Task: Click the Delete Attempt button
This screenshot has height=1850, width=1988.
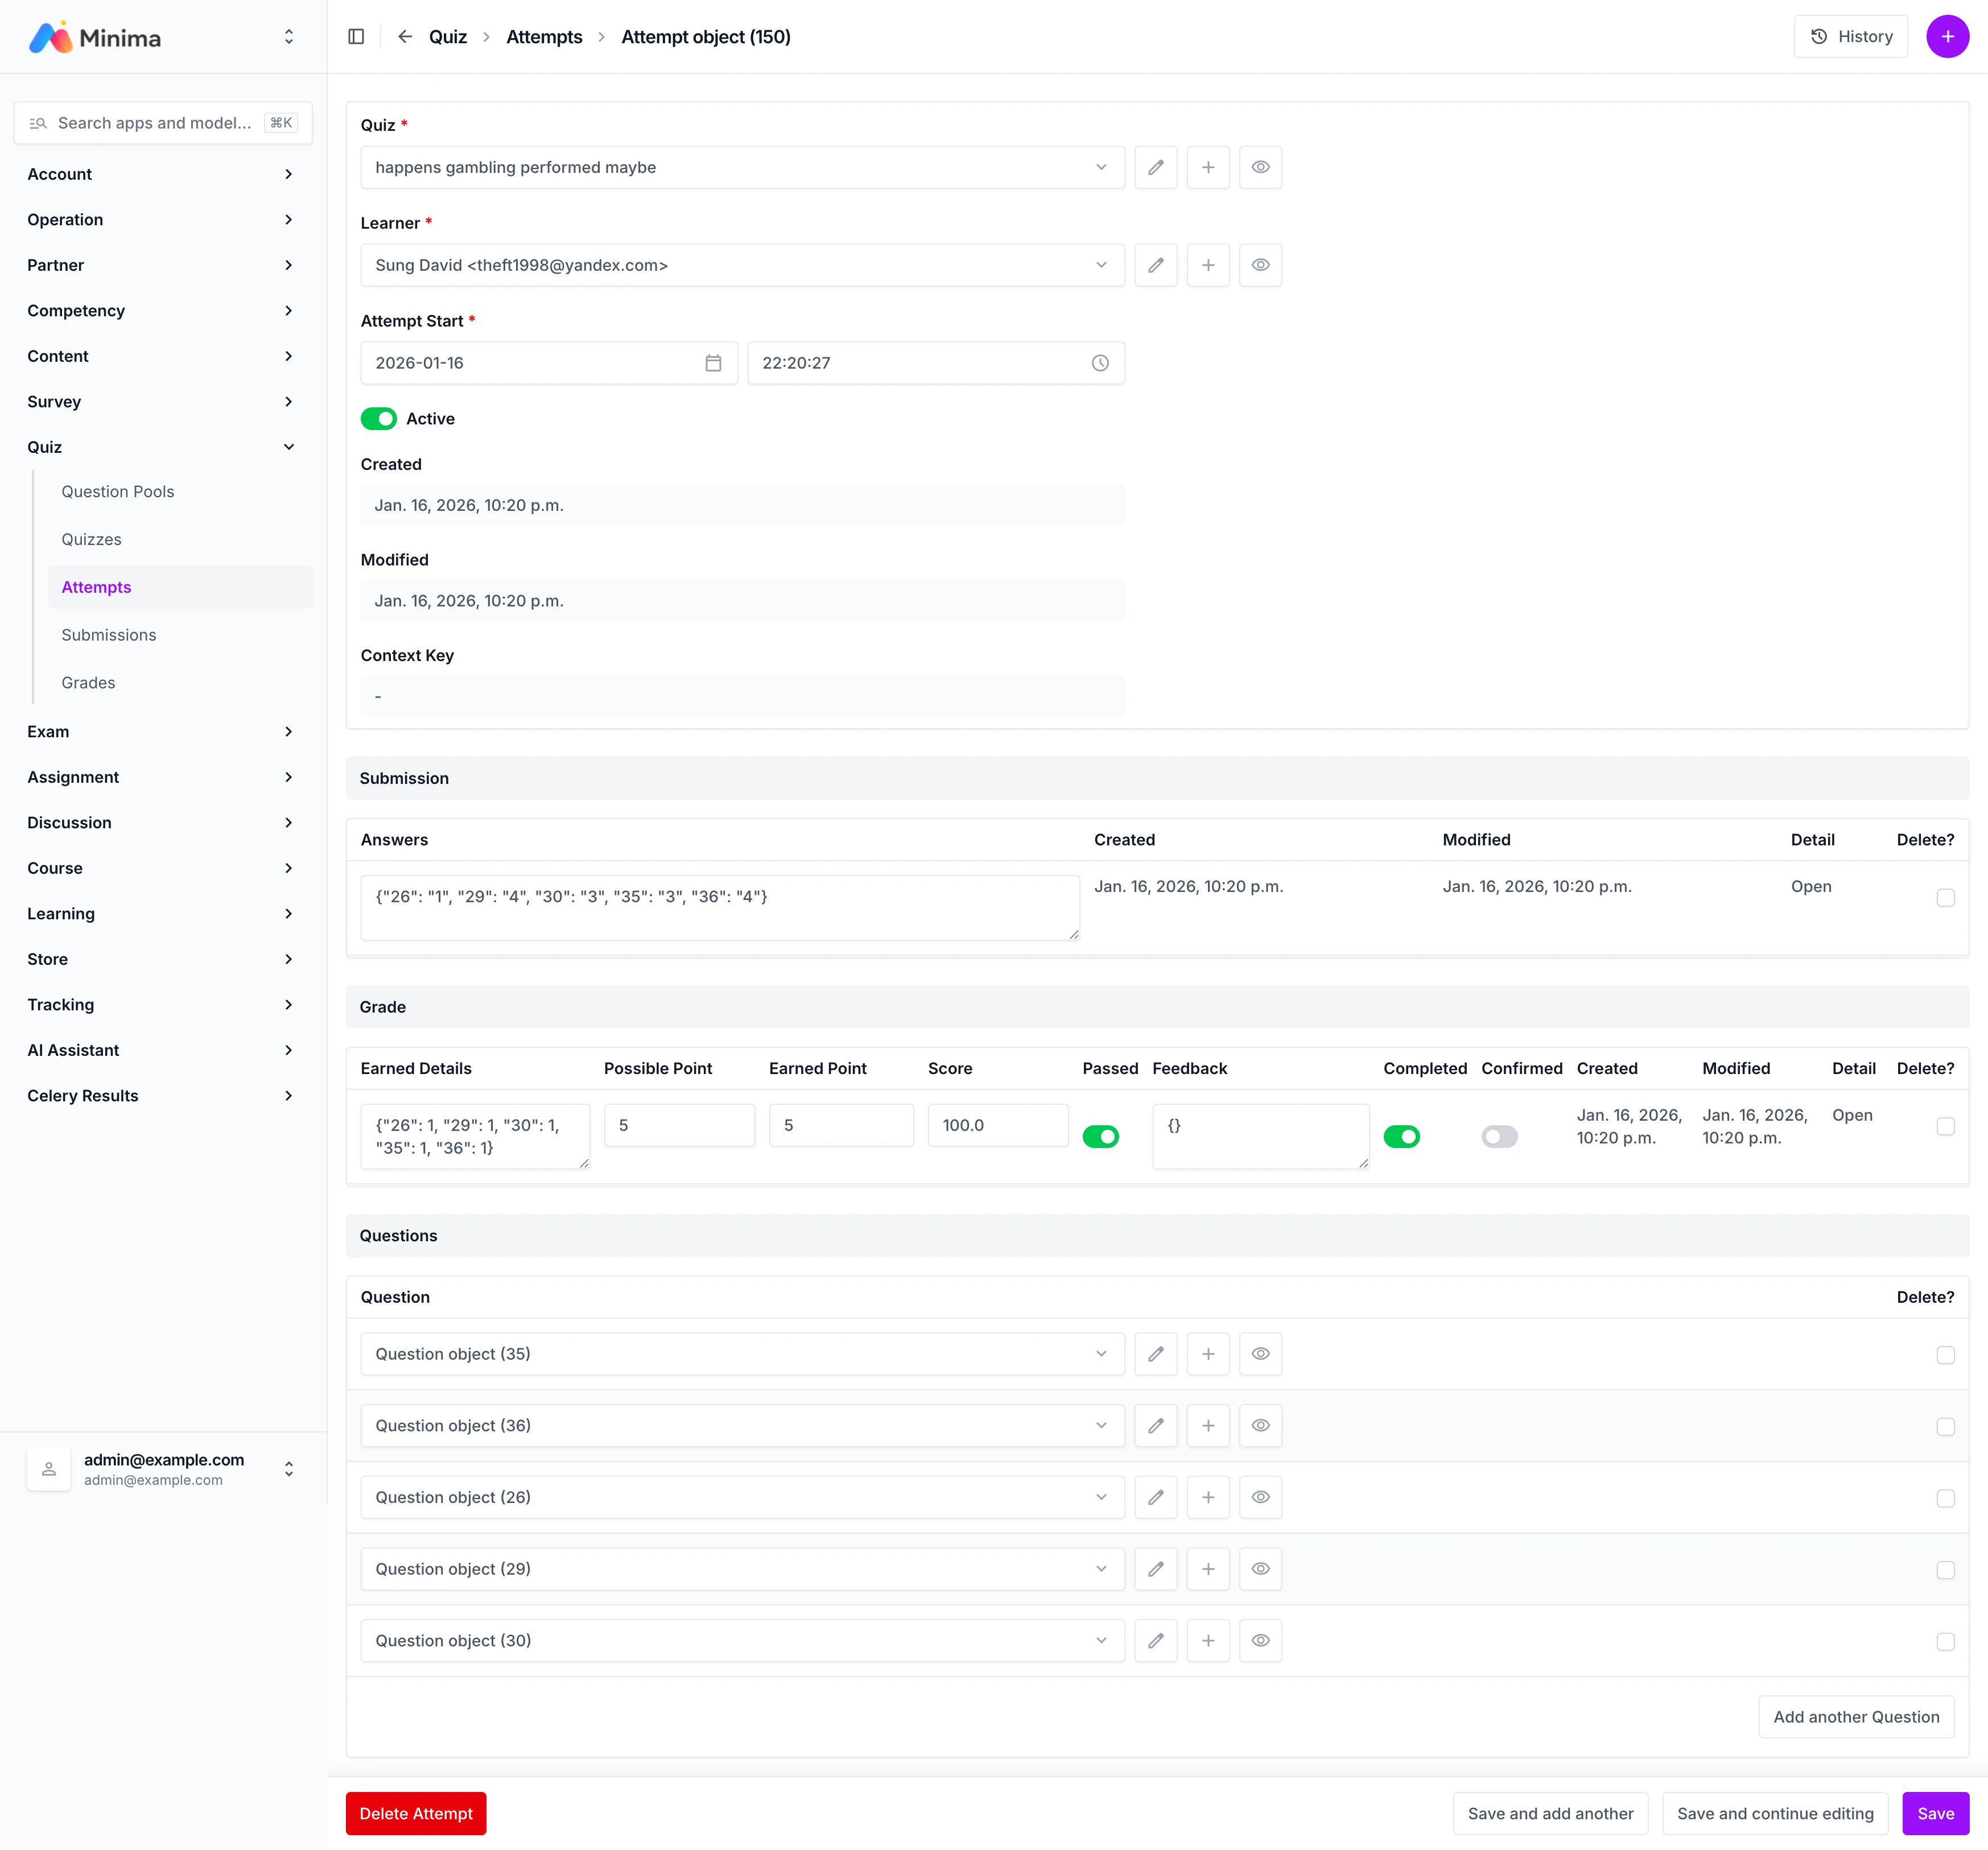Action: pyautogui.click(x=416, y=1813)
